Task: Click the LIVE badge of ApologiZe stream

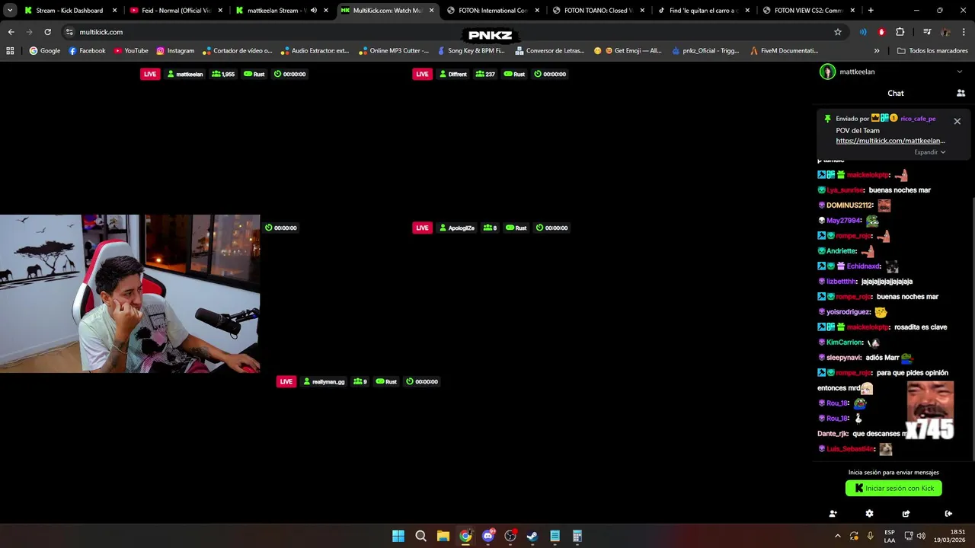Action: tap(422, 228)
